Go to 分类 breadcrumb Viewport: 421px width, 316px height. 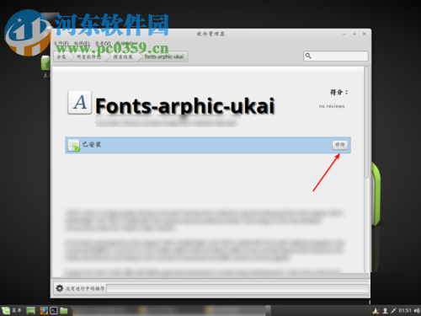point(61,56)
